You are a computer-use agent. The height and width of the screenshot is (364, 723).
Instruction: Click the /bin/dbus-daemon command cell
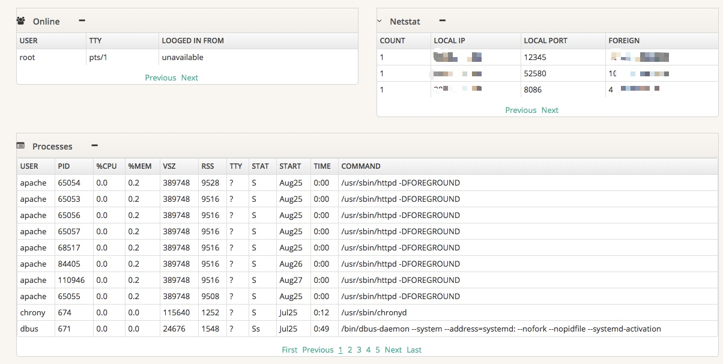[x=528, y=329]
